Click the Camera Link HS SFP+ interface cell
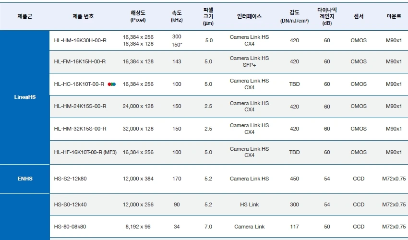The image size is (408, 240). (249, 61)
